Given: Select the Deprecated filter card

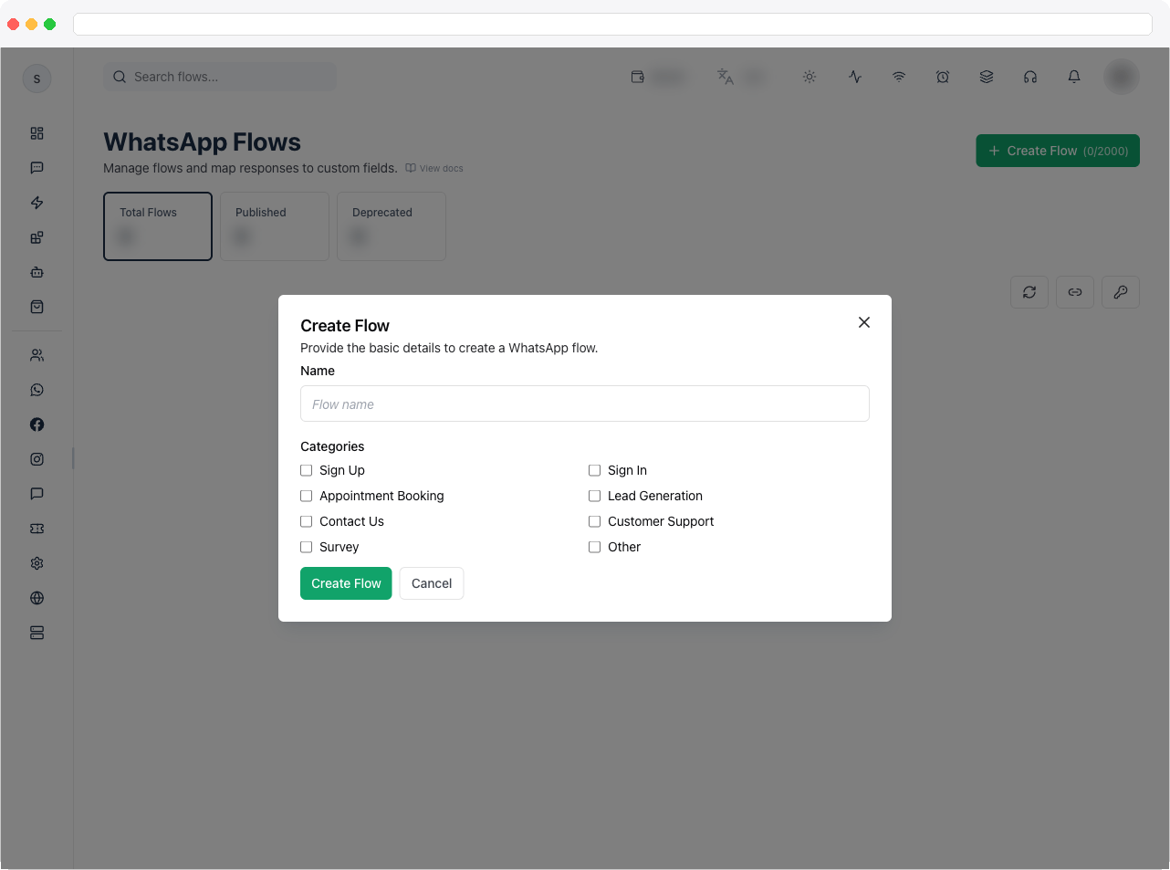Looking at the screenshot, I should 392,226.
